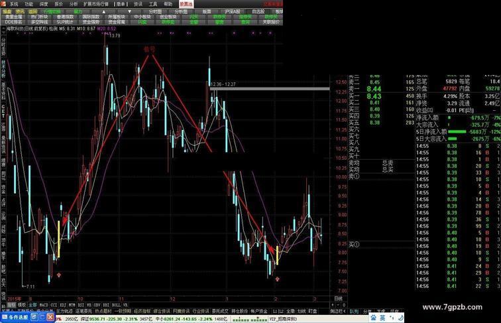The height and width of the screenshot is (323, 501).
Task: Select the RSI indicator tab
Action: pos(81,305)
